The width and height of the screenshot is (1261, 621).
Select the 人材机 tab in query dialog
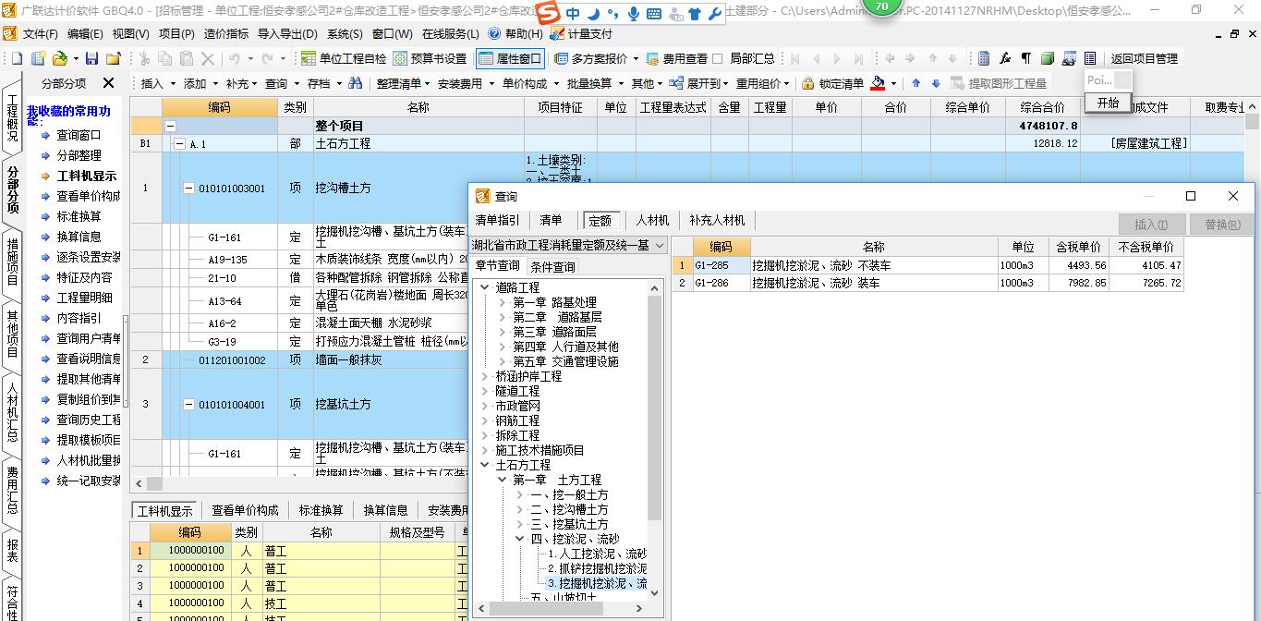click(652, 220)
